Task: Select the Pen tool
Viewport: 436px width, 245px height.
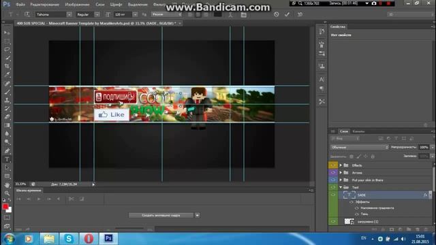Action: [x=7, y=151]
